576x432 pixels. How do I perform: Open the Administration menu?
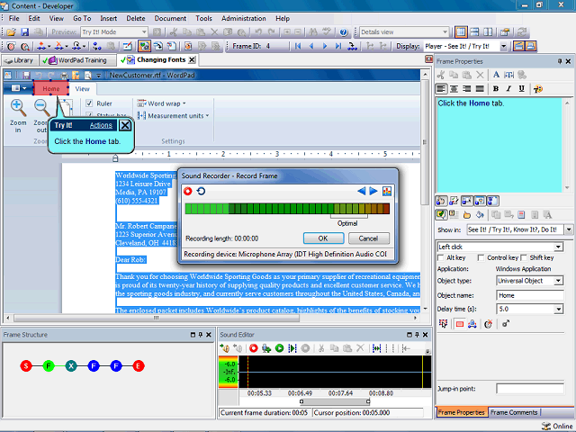click(244, 18)
